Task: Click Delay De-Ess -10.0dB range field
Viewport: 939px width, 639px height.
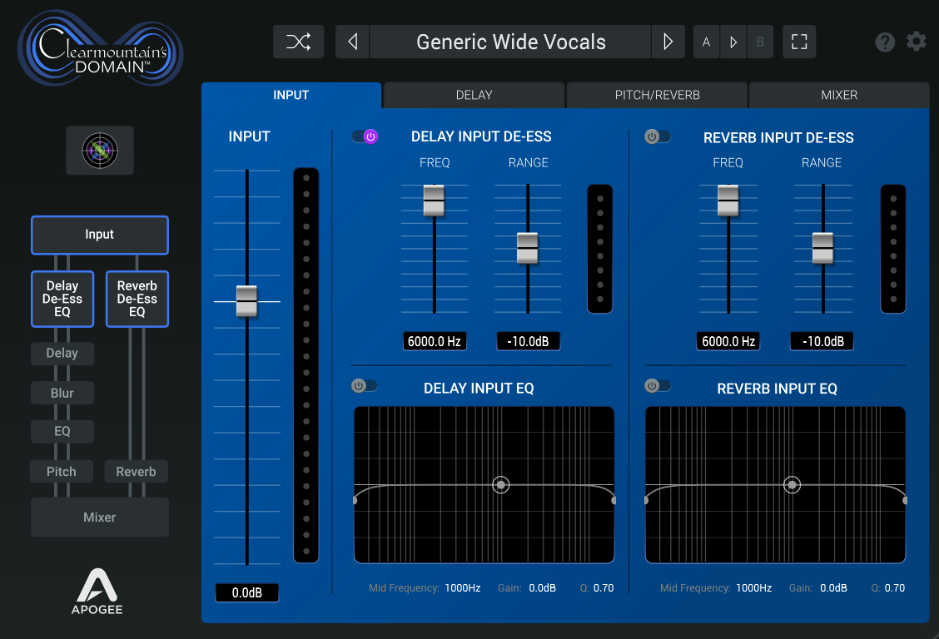Action: (x=528, y=341)
